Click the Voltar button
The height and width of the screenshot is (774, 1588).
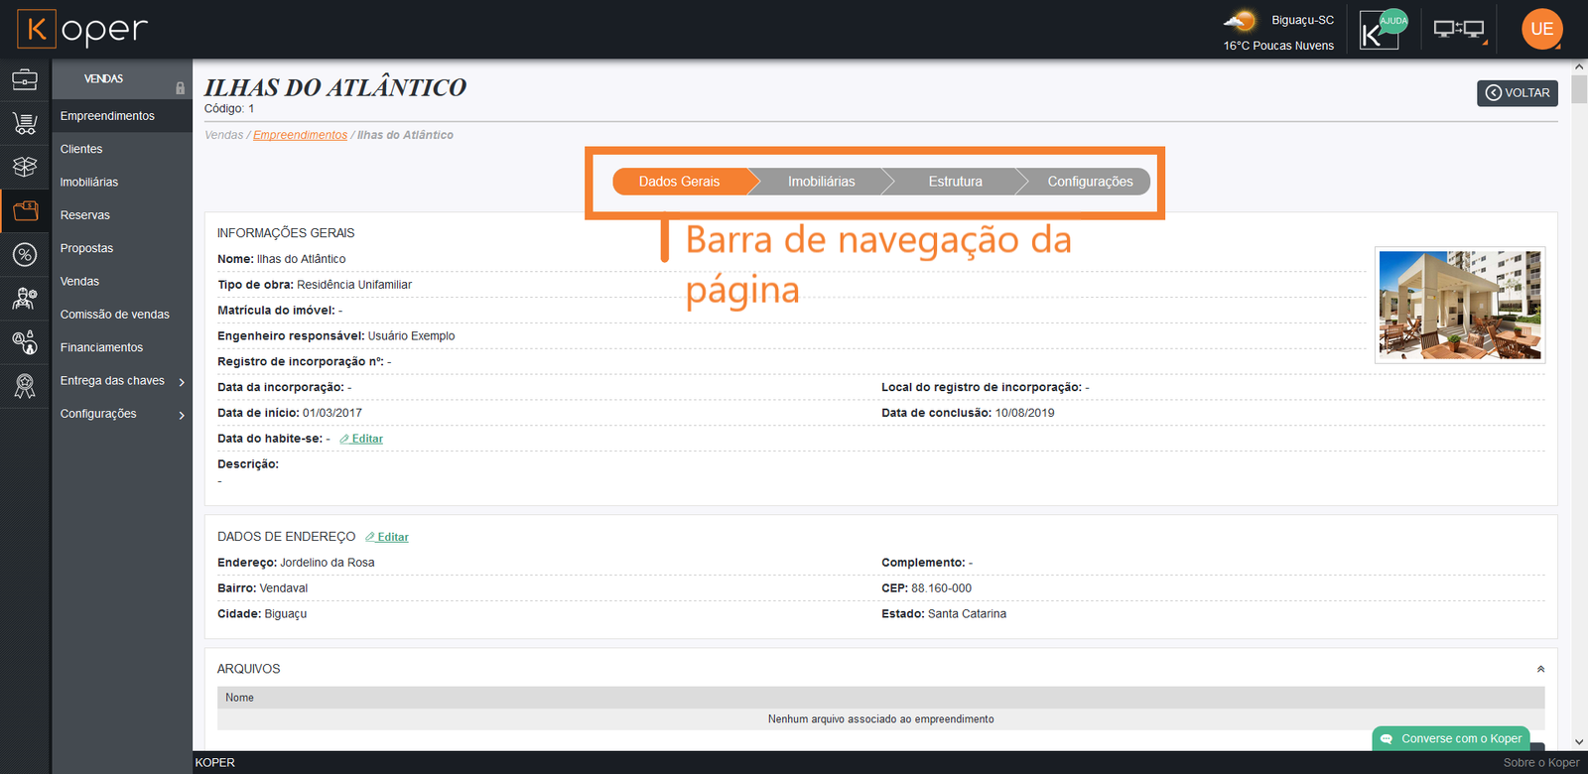coord(1517,93)
